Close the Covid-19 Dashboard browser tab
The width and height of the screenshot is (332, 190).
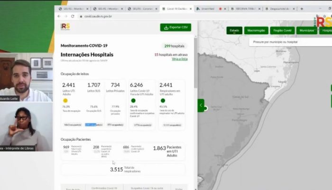(x=191, y=9)
